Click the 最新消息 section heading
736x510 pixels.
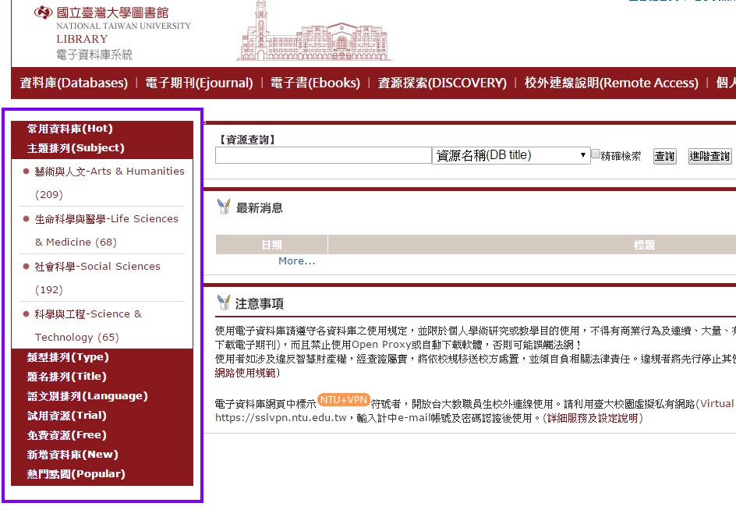click(x=259, y=208)
